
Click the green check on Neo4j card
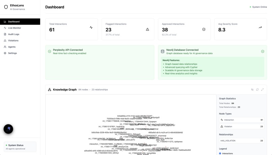coord(263,51)
